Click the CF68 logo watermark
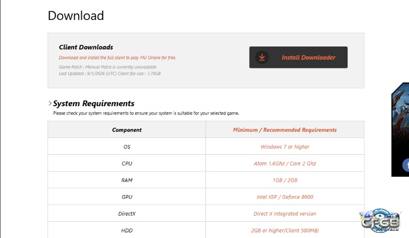 pos(380,221)
